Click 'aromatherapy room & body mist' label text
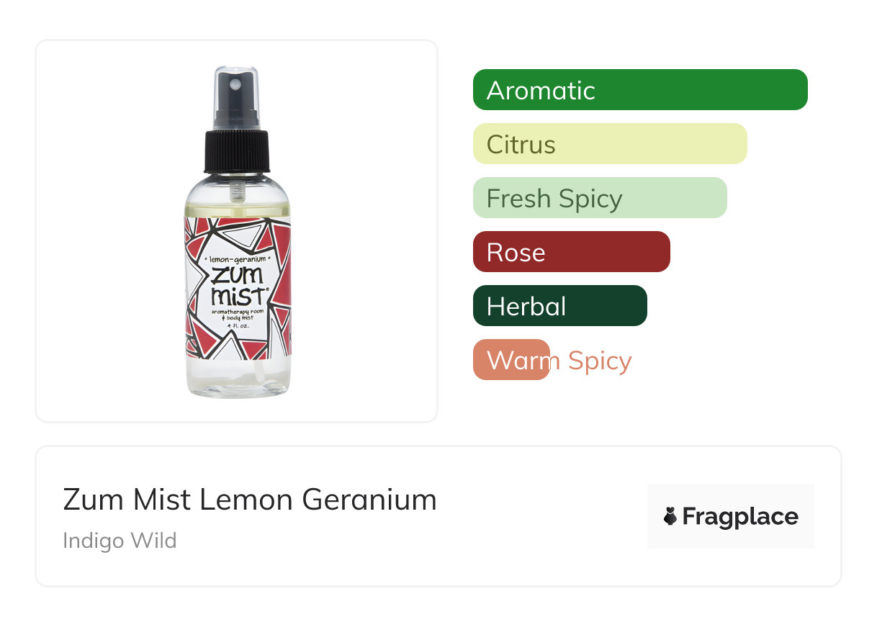 237,314
